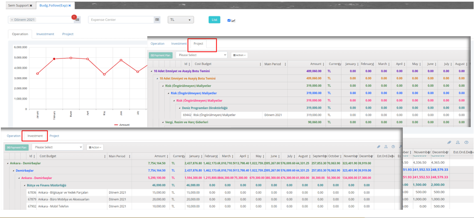Remove the Dönem 2021 period tag
The width and height of the screenshot is (474, 218).
12,20
